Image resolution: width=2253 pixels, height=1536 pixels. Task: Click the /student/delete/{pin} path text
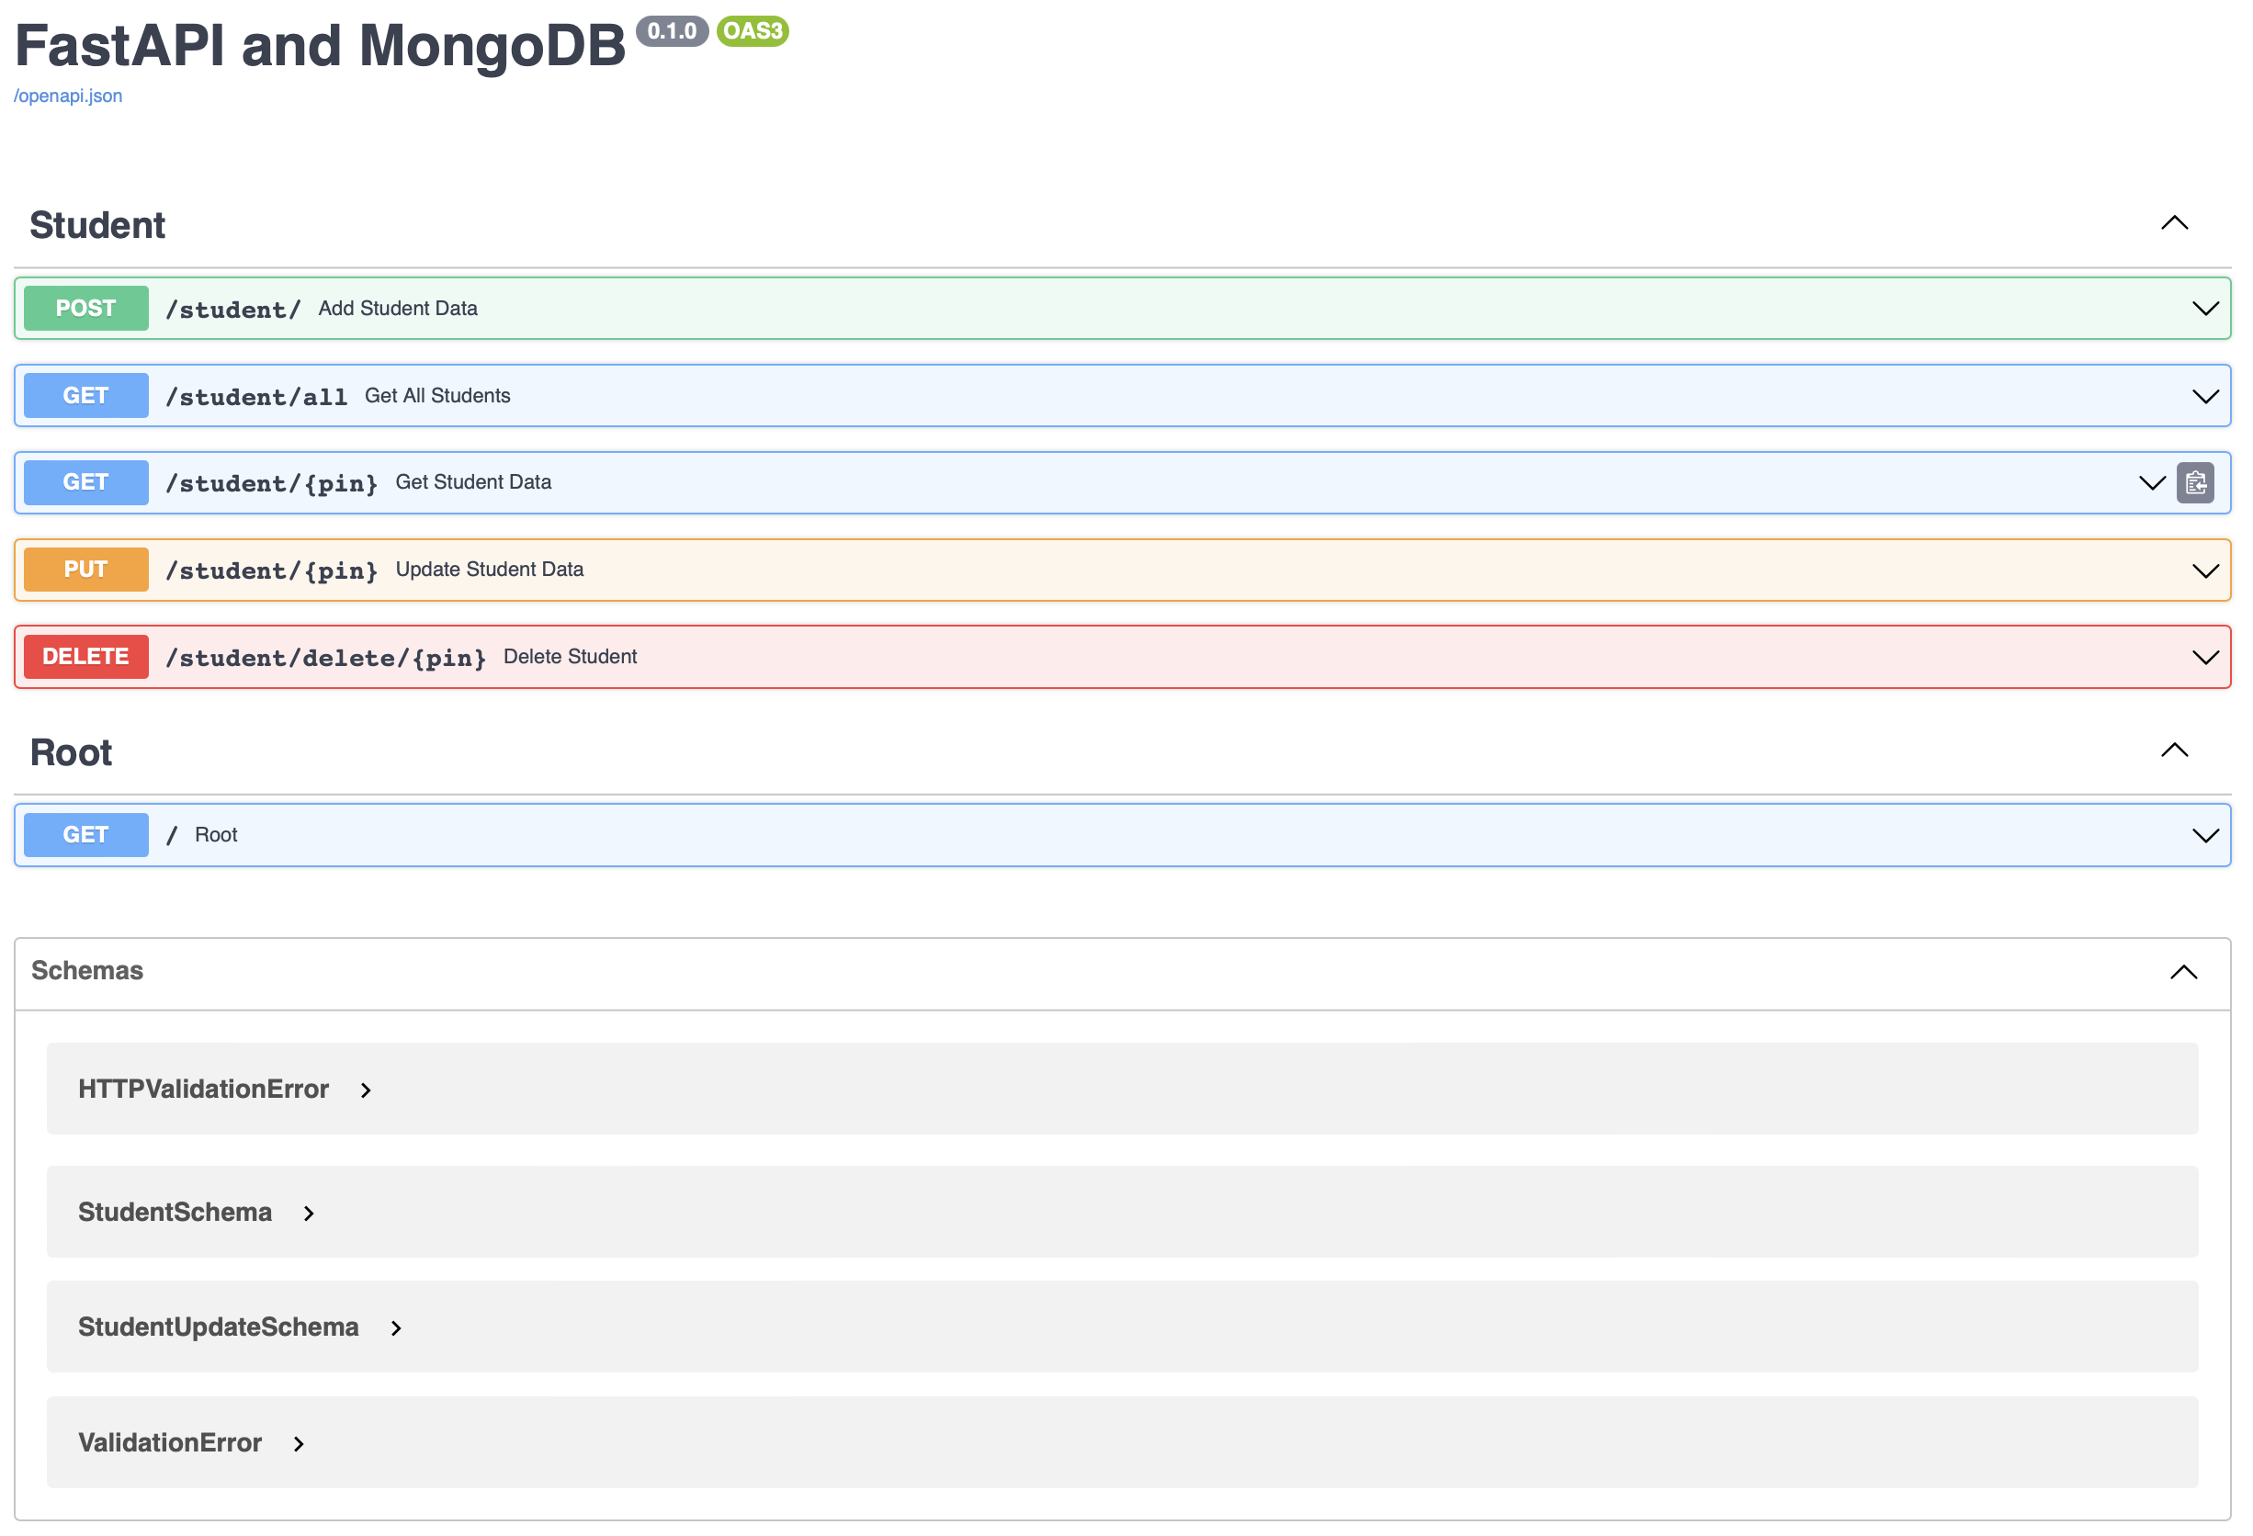click(326, 657)
